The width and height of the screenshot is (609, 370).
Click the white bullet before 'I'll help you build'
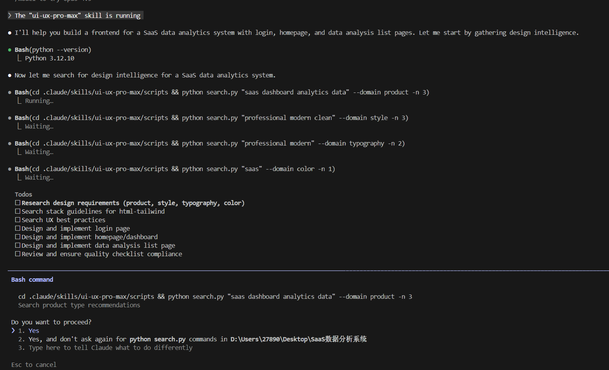point(10,33)
